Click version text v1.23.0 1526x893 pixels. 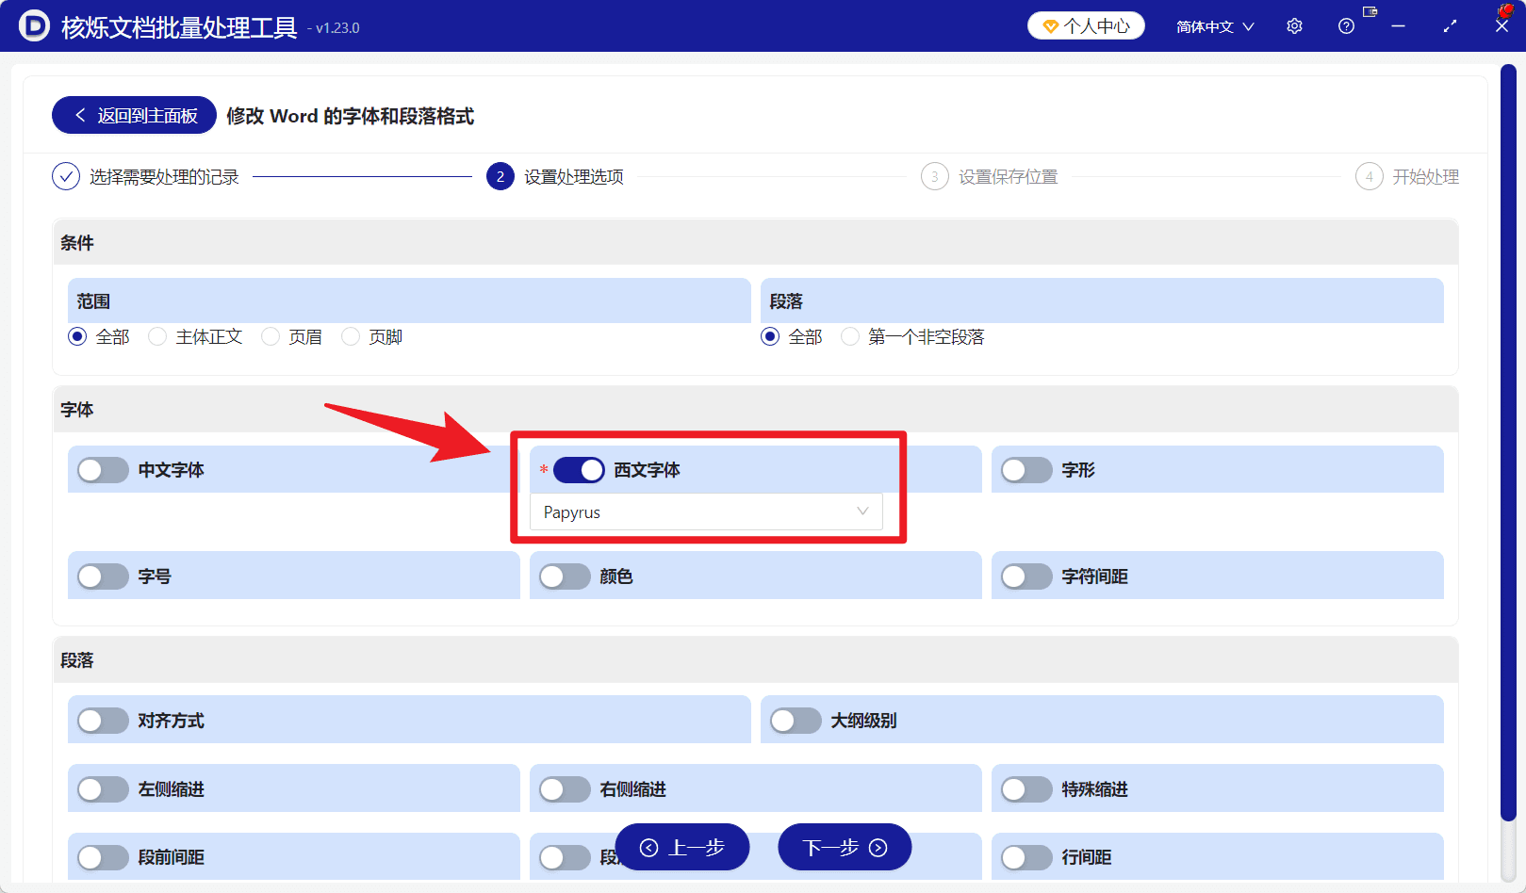(337, 28)
